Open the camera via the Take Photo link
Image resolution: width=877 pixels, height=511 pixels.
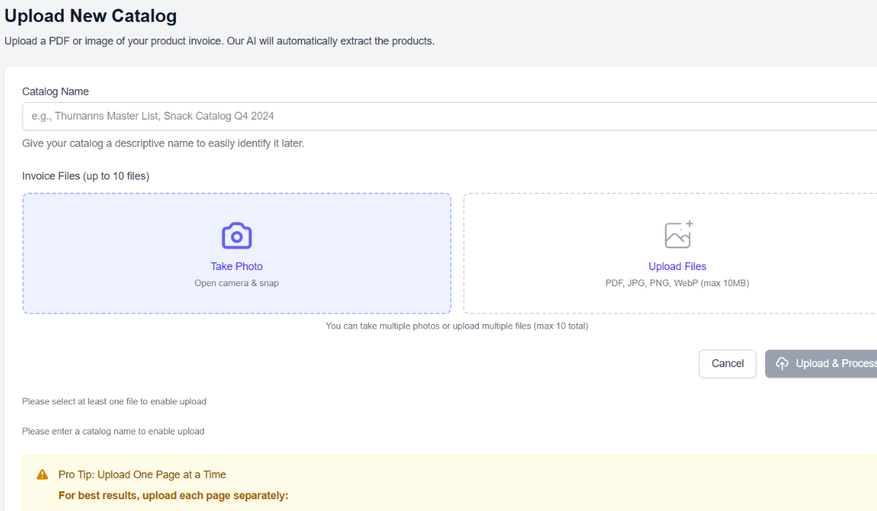[x=236, y=266]
